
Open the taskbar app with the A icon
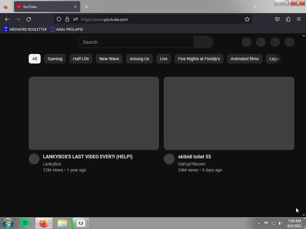[x=81, y=223]
